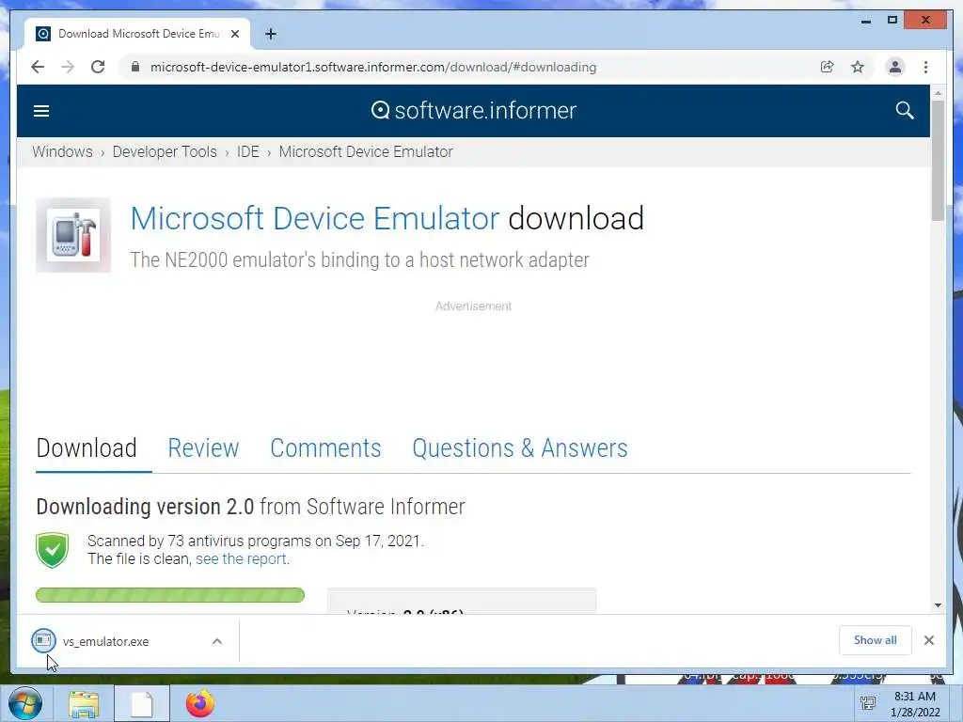
Task: Maximize the Chrome window
Action: click(892, 21)
